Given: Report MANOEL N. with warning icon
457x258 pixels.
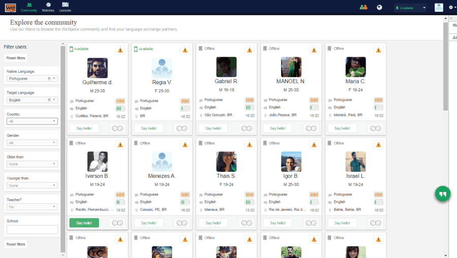Looking at the screenshot, I should pos(314,50).
